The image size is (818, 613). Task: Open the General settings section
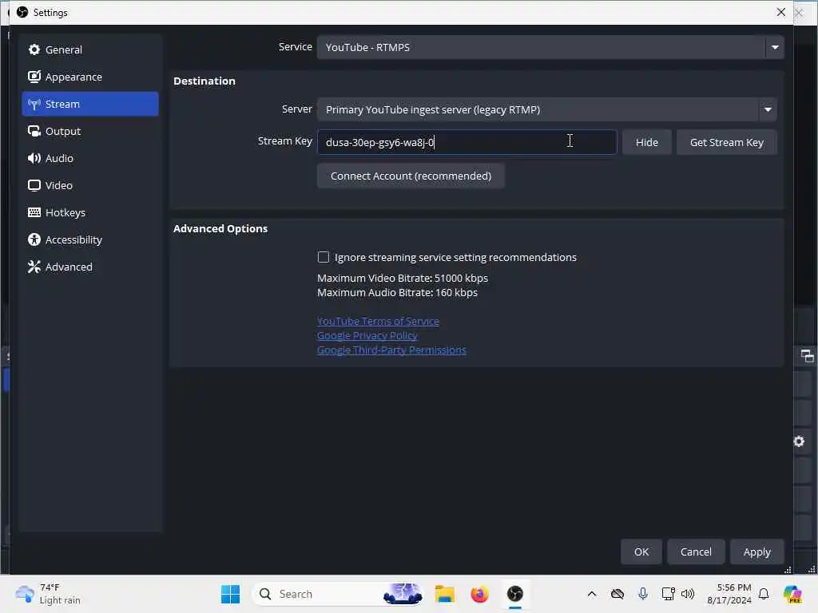89,49
